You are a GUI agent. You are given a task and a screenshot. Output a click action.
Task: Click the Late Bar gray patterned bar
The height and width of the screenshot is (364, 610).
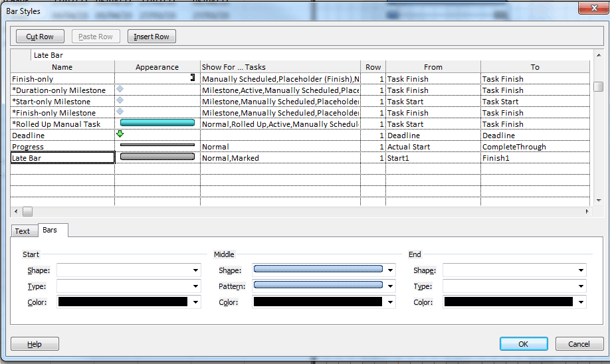pyautogui.click(x=157, y=156)
